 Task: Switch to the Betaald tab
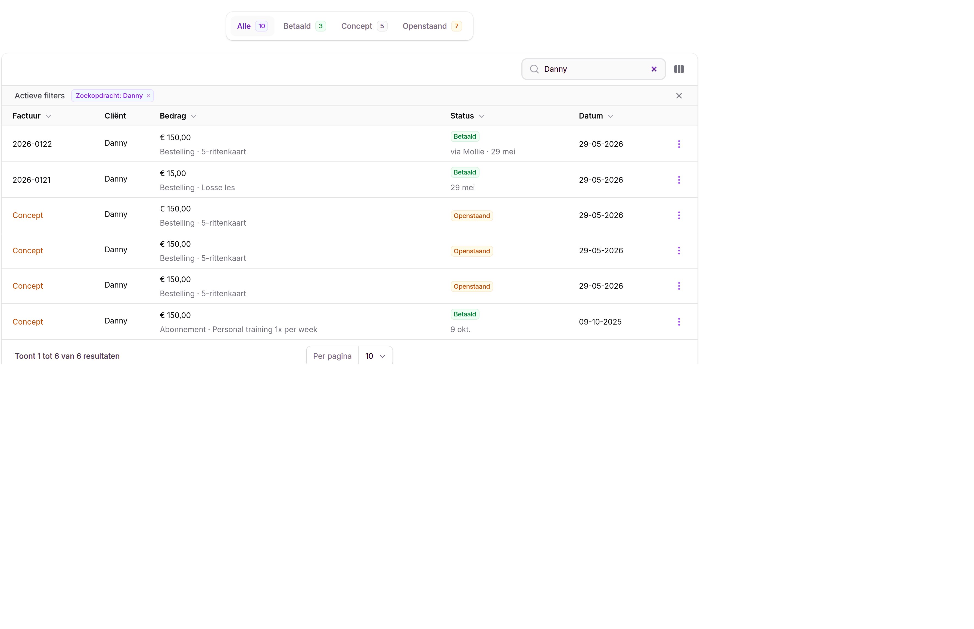click(x=304, y=26)
